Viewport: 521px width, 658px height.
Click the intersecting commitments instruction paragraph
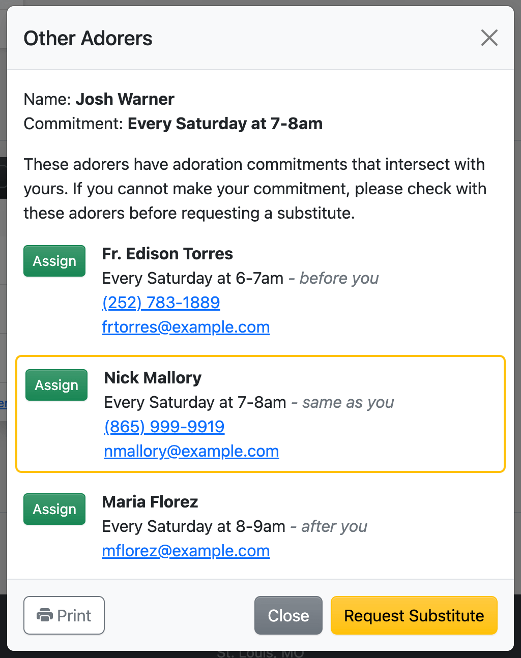click(x=254, y=189)
